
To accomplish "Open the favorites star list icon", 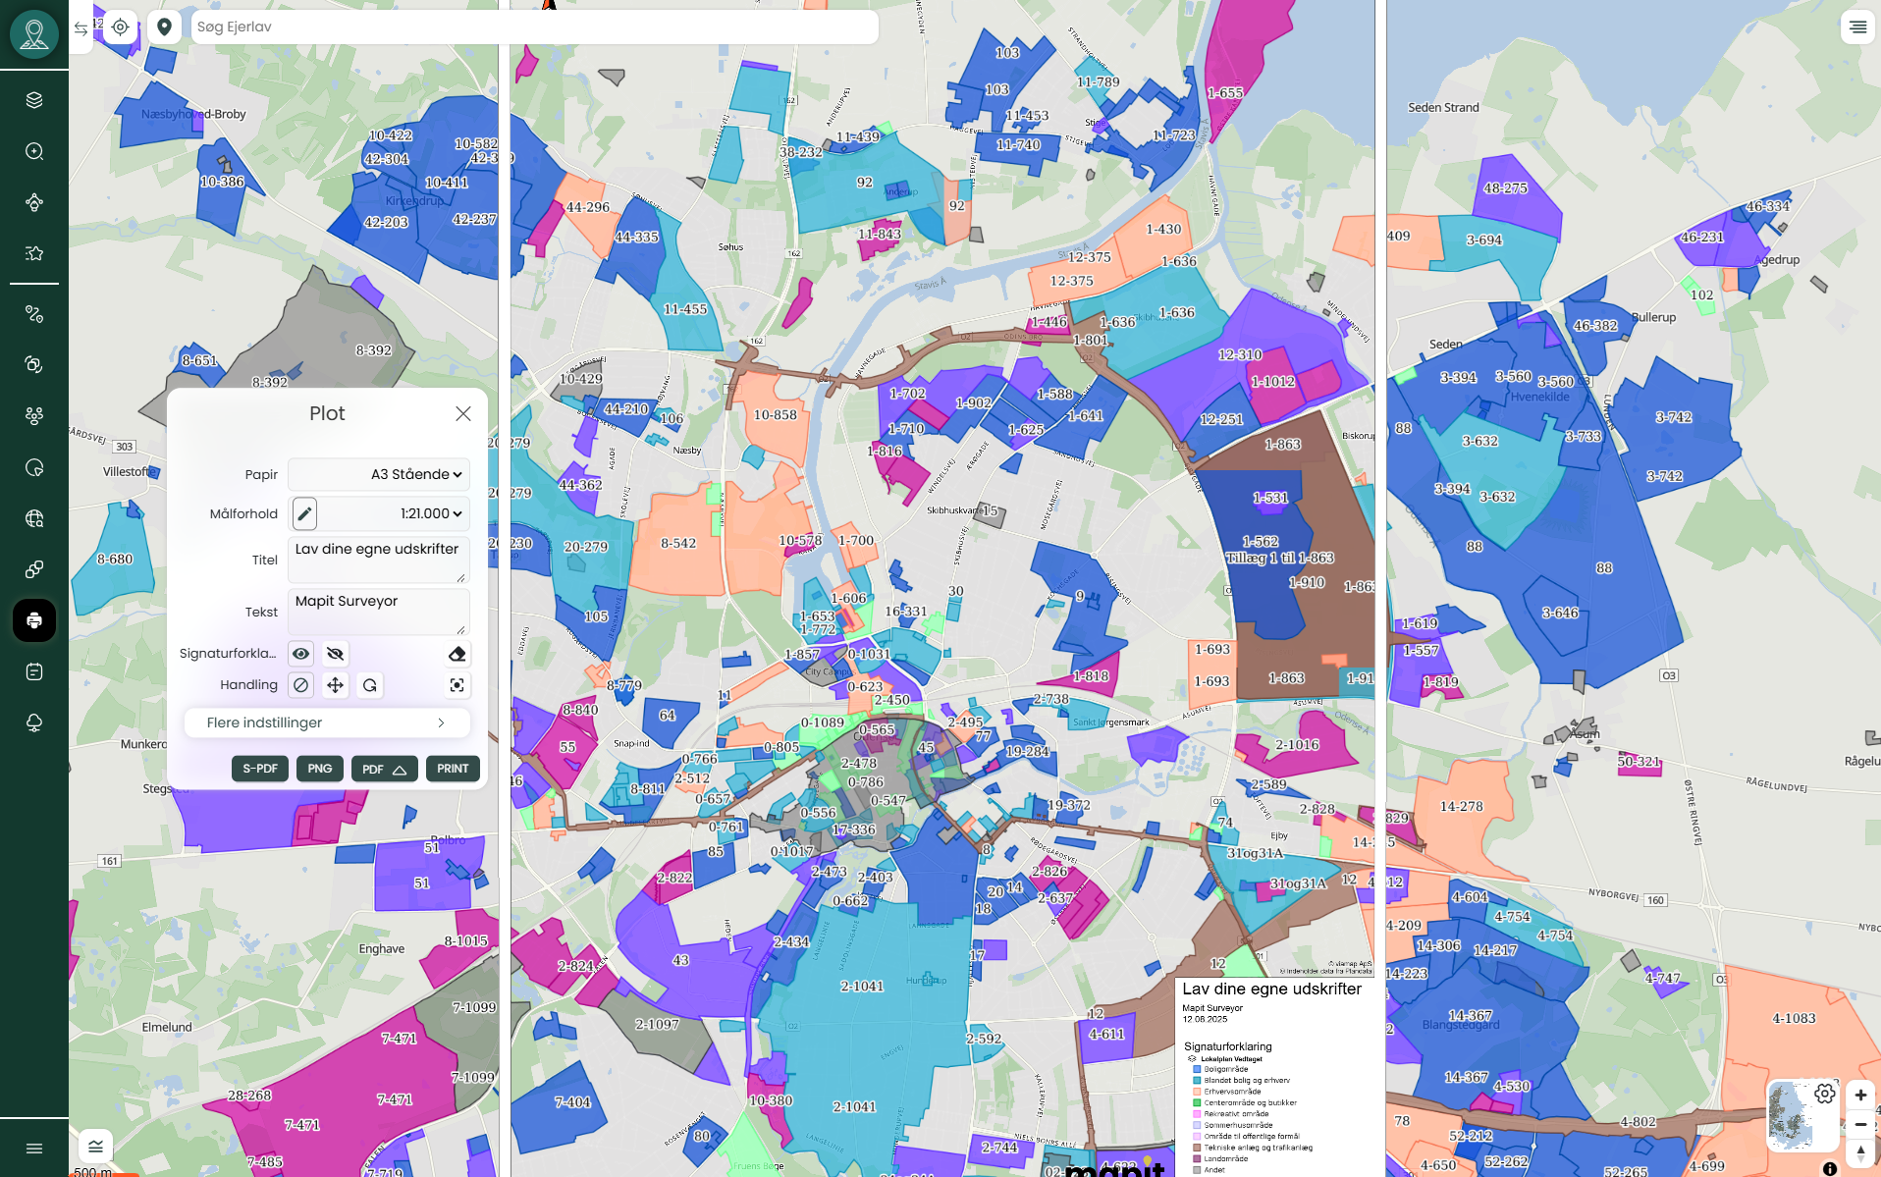I will click(x=34, y=253).
